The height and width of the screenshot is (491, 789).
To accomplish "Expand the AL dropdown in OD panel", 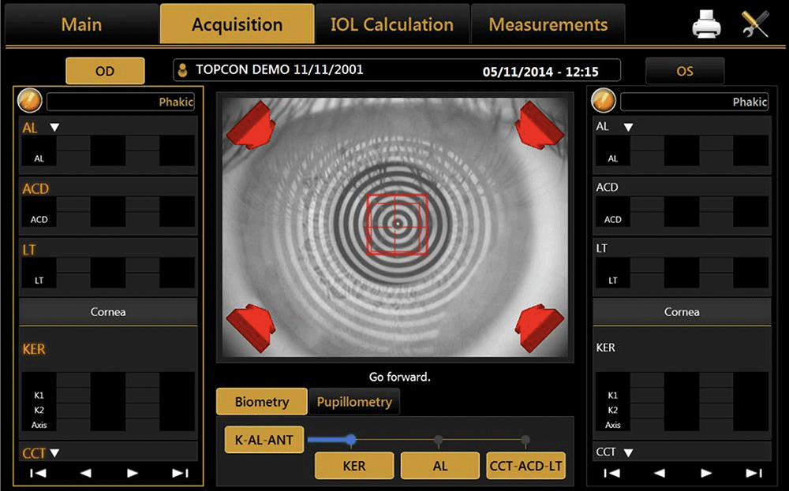I will 54,128.
